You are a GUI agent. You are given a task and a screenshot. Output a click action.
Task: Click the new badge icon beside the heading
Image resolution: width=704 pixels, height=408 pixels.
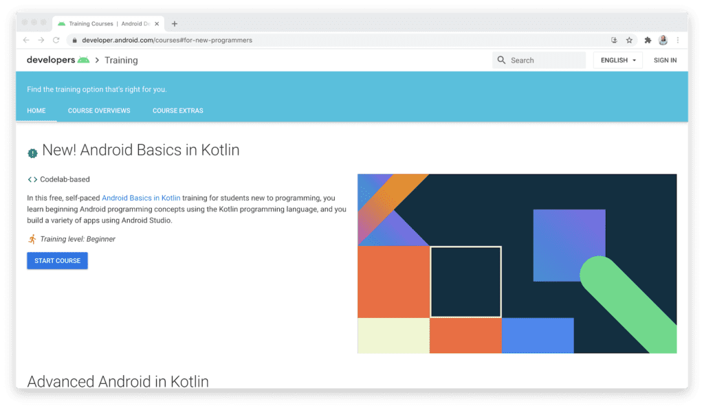pos(32,153)
